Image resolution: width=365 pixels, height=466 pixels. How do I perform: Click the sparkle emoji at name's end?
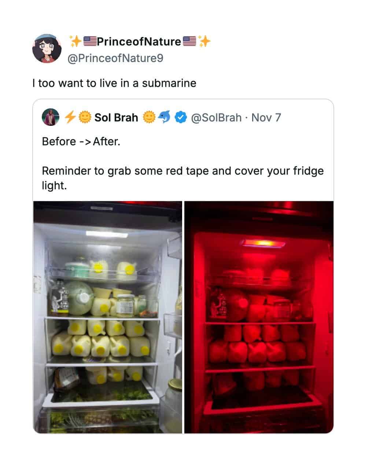tap(204, 41)
